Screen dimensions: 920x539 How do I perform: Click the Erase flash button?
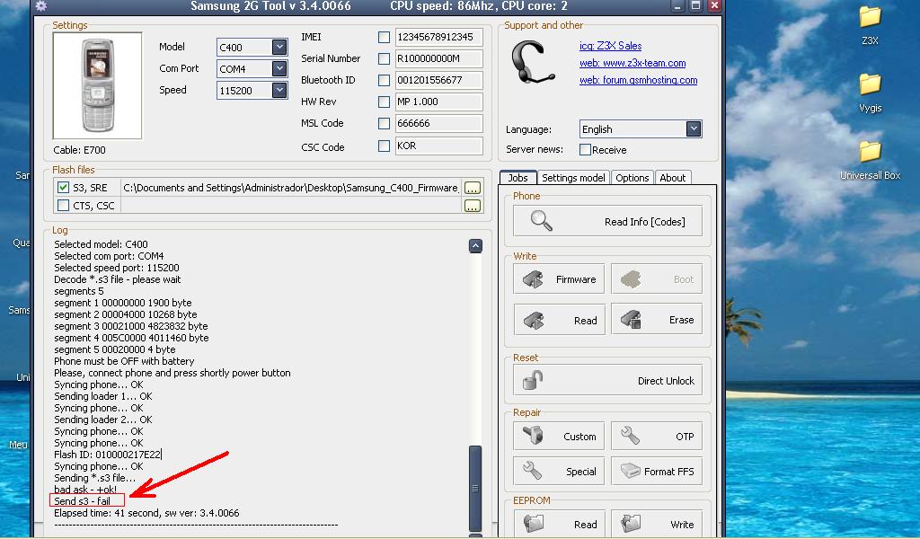click(x=657, y=319)
